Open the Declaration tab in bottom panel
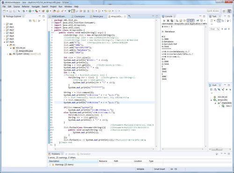Image resolution: width=234 pixels, height=173 pixels. pyautogui.click(x=84, y=154)
